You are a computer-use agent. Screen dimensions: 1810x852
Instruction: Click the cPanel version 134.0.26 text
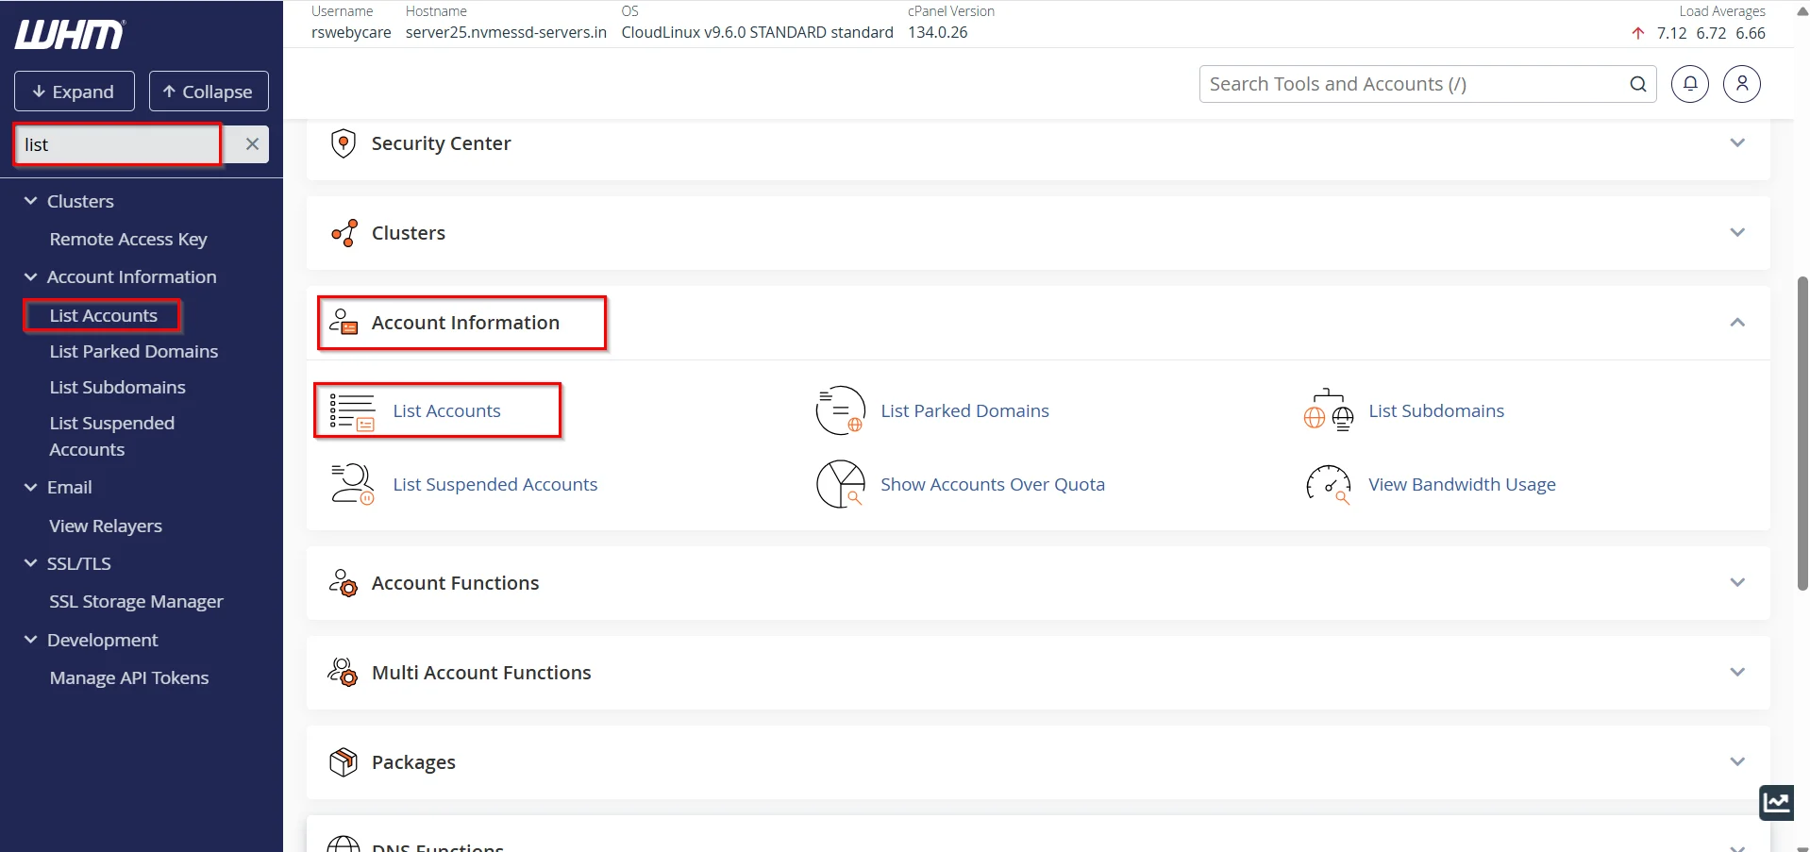tap(938, 32)
